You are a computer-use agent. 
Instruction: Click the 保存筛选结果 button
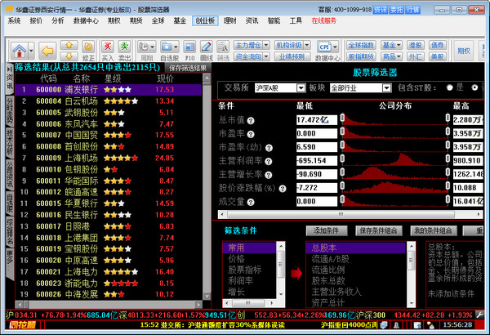[188, 68]
